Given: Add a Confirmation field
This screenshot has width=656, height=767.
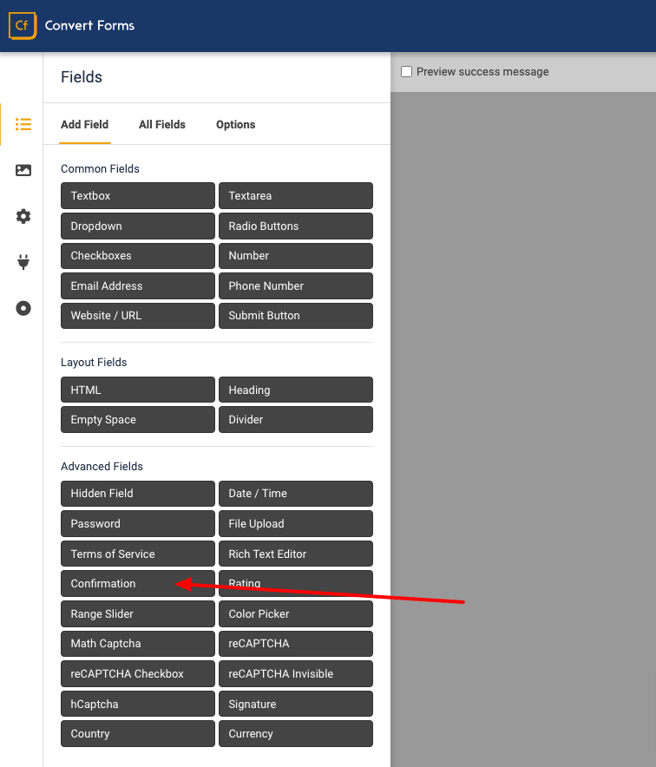Looking at the screenshot, I should (x=138, y=584).
